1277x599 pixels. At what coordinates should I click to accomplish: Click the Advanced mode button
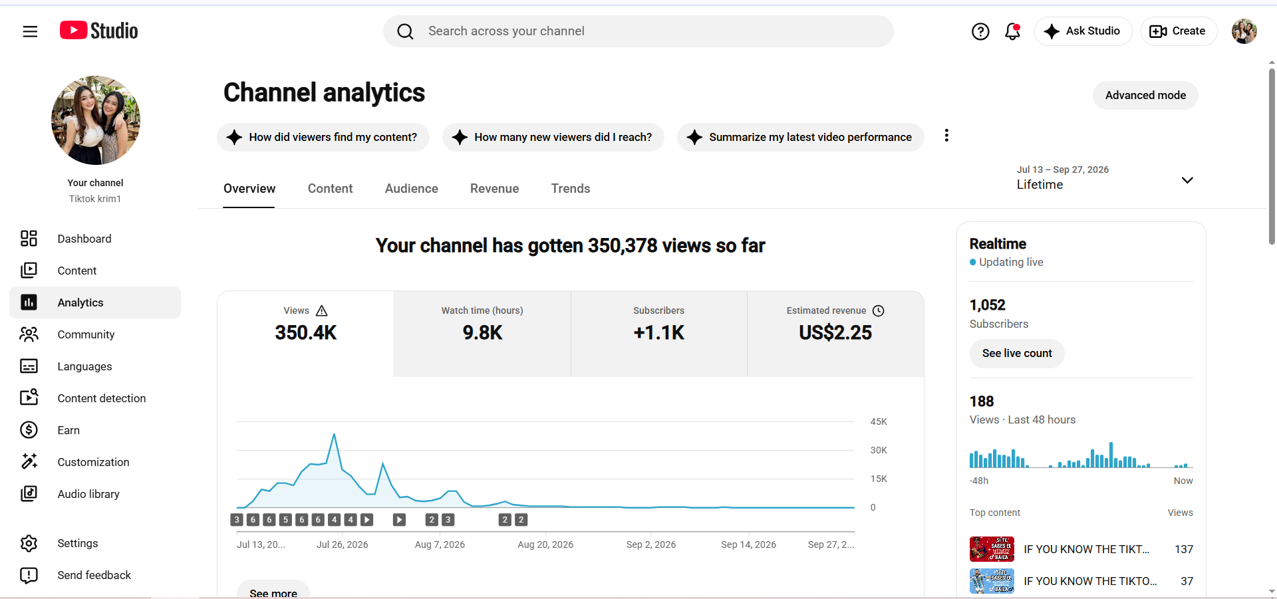click(x=1145, y=95)
